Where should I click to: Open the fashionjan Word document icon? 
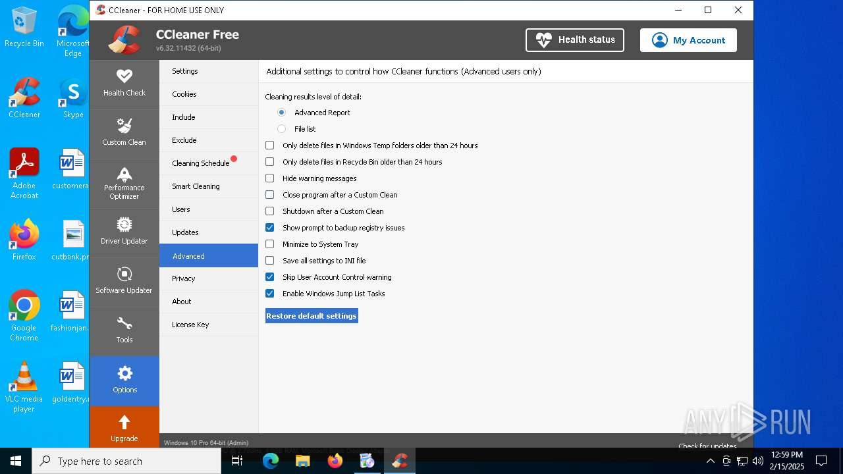pos(71,311)
